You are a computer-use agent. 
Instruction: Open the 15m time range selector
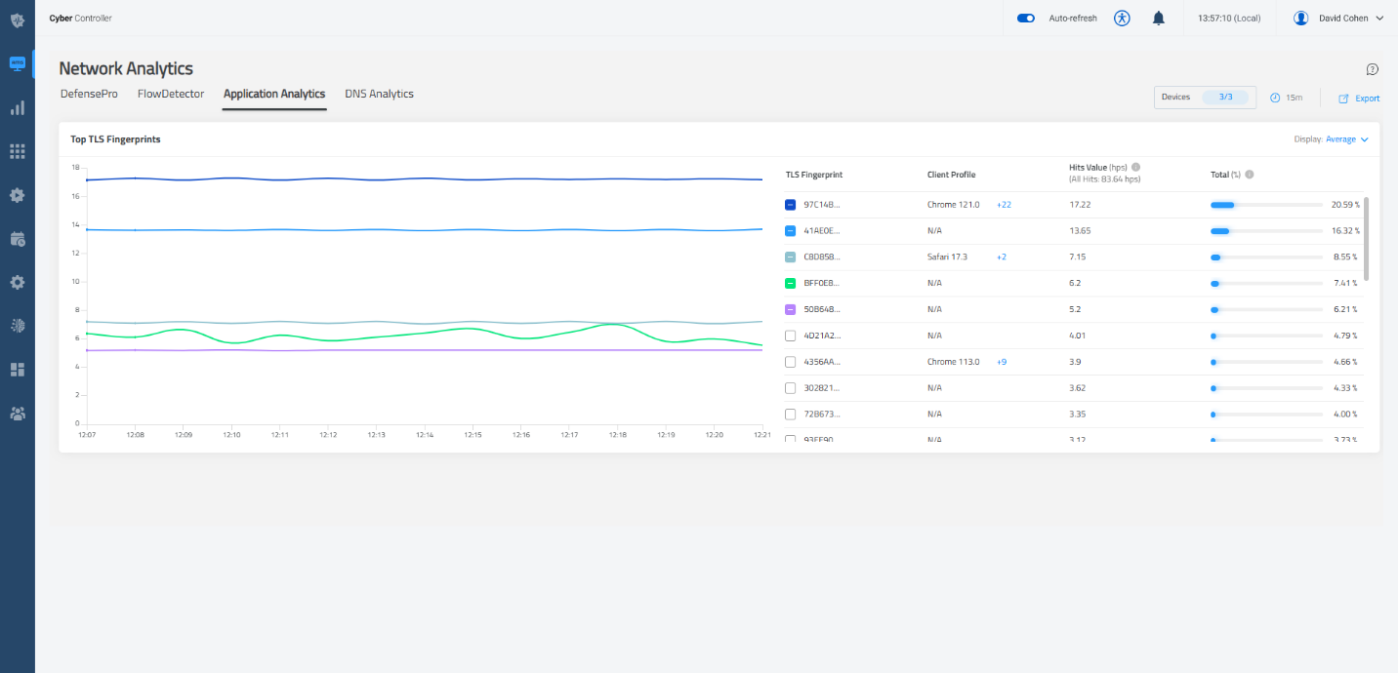coord(1287,98)
